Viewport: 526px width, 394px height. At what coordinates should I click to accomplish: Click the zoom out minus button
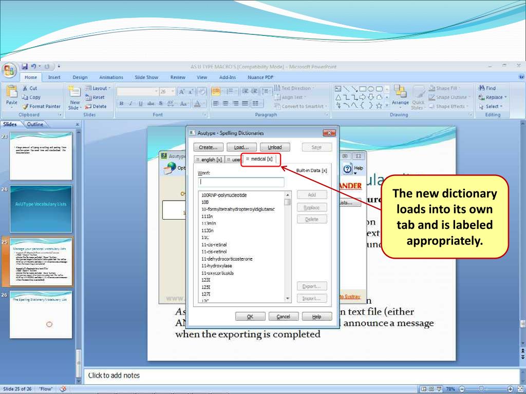click(462, 389)
